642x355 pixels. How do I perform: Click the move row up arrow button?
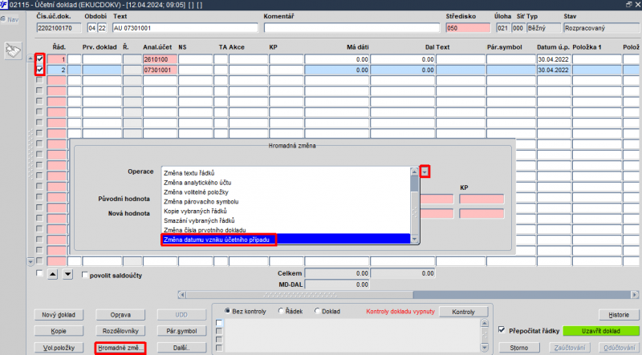point(52,274)
